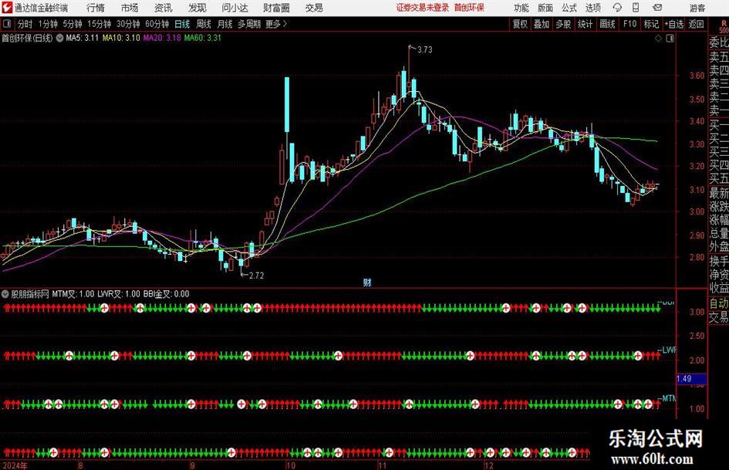729x470 pixels.
Task: Click the 多股 multi-stock button
Action: [563, 24]
